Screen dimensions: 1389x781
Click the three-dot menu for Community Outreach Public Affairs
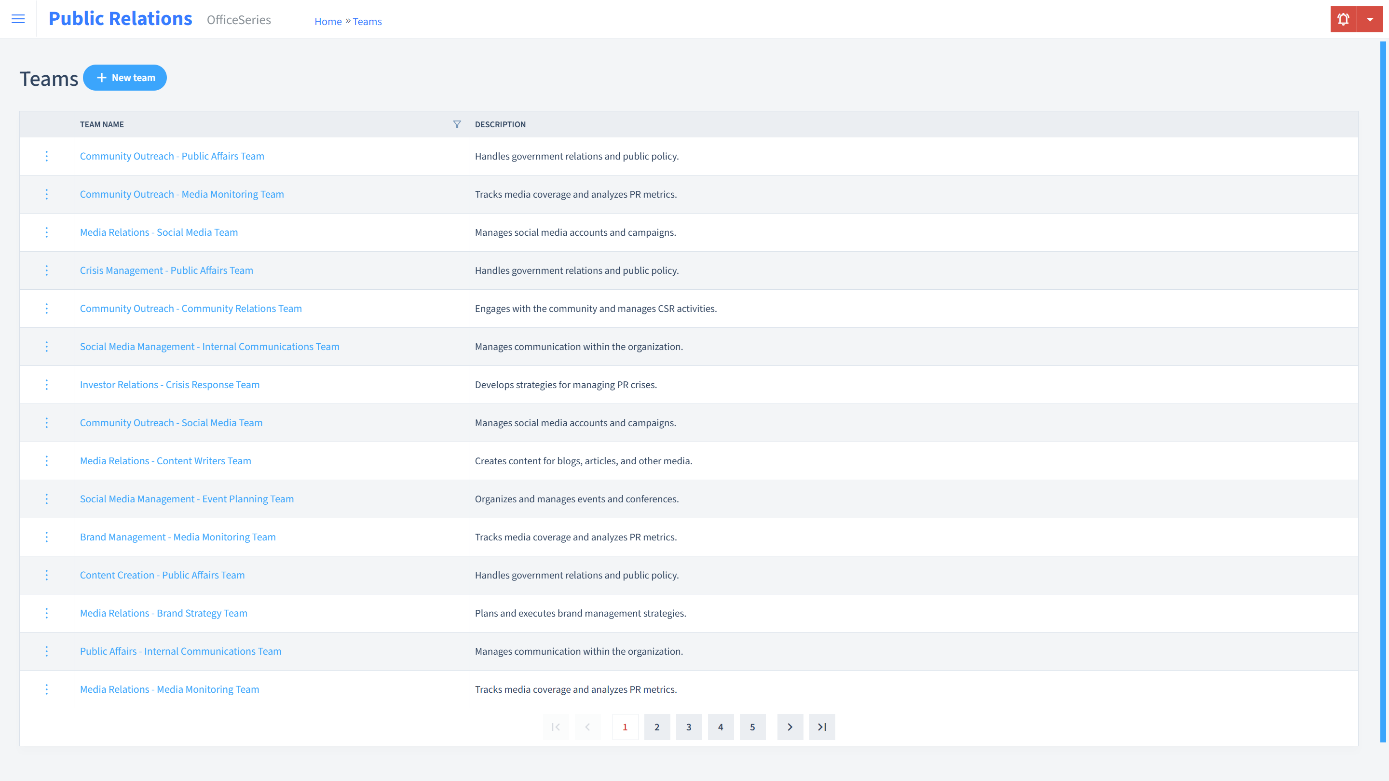click(46, 155)
